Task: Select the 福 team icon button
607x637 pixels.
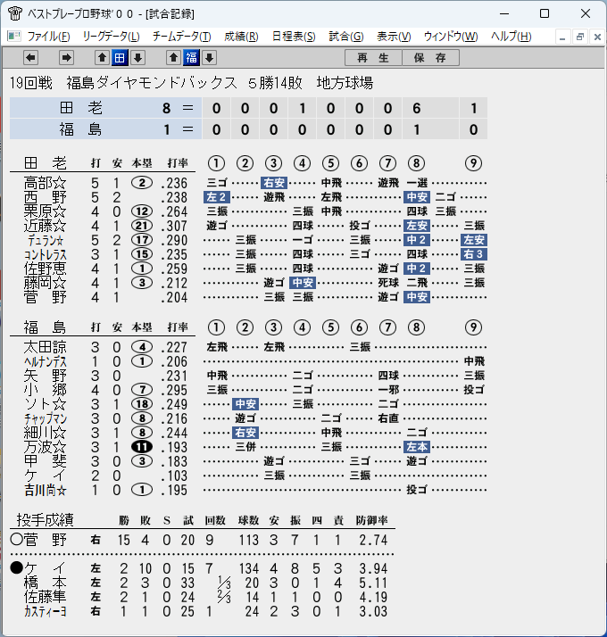Action: pos(191,58)
